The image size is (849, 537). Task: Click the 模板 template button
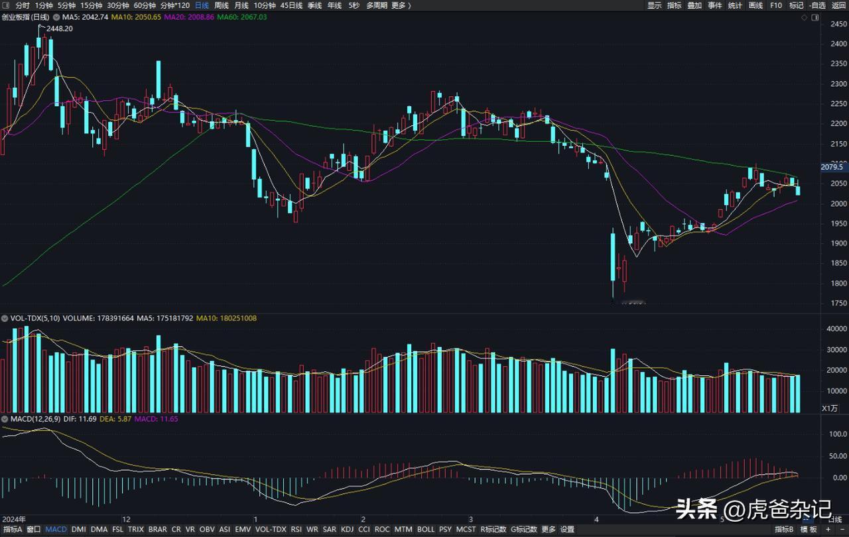point(809,530)
